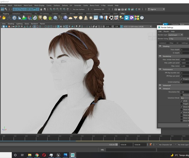Open the Render Layer masterLayer dropdown

click(x=176, y=35)
